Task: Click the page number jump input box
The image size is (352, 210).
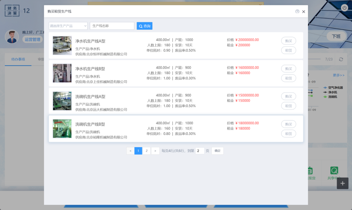Action: pyautogui.click(x=200, y=151)
